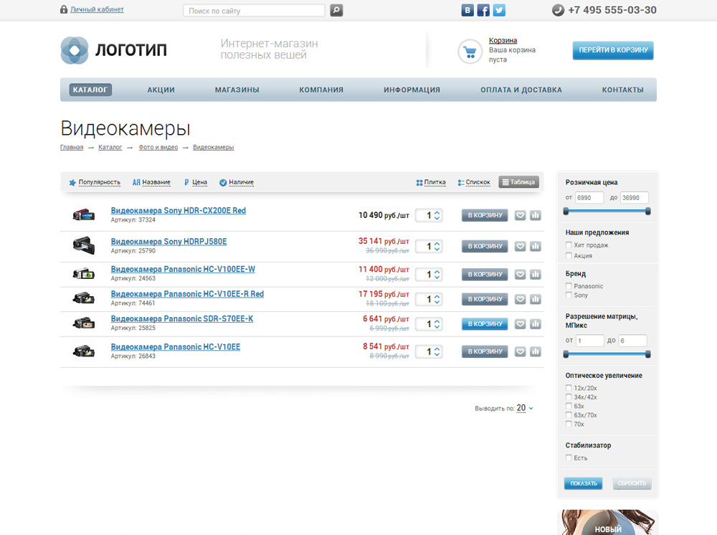717x535 pixels.
Task: Add Sony HDR-CX200E Red to favorites
Action: pos(520,215)
